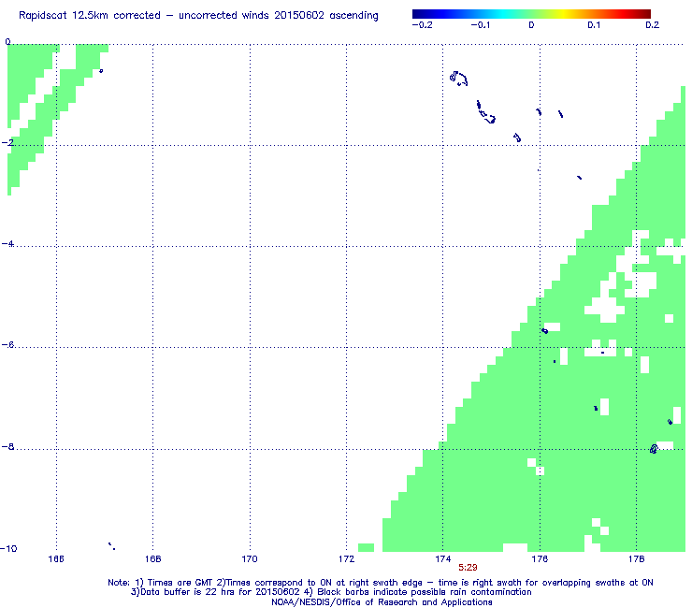Click the longitude 174 axis label
The width and height of the screenshot is (692, 608).
[443, 559]
